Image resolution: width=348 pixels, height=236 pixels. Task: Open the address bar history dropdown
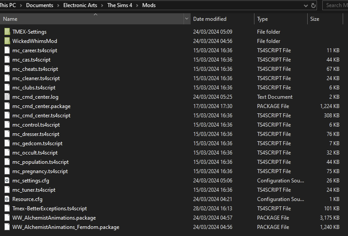coord(305,5)
